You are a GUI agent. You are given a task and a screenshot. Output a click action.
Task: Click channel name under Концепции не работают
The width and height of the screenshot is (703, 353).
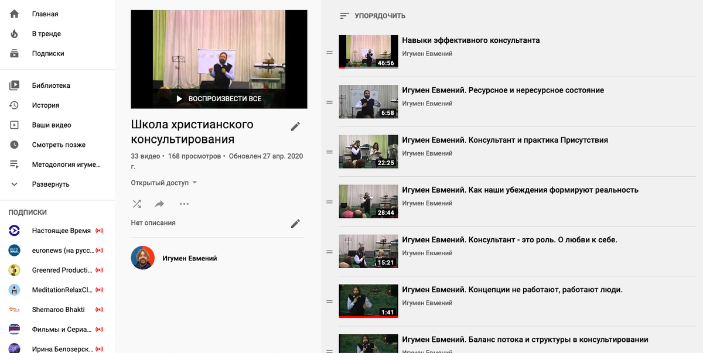427,303
